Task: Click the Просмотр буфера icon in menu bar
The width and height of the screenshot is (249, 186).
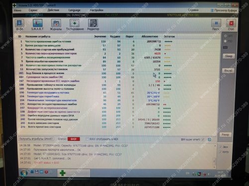Action: (x=212, y=10)
